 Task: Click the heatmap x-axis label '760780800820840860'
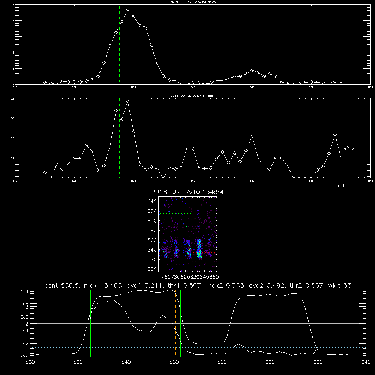pyautogui.click(x=190, y=277)
